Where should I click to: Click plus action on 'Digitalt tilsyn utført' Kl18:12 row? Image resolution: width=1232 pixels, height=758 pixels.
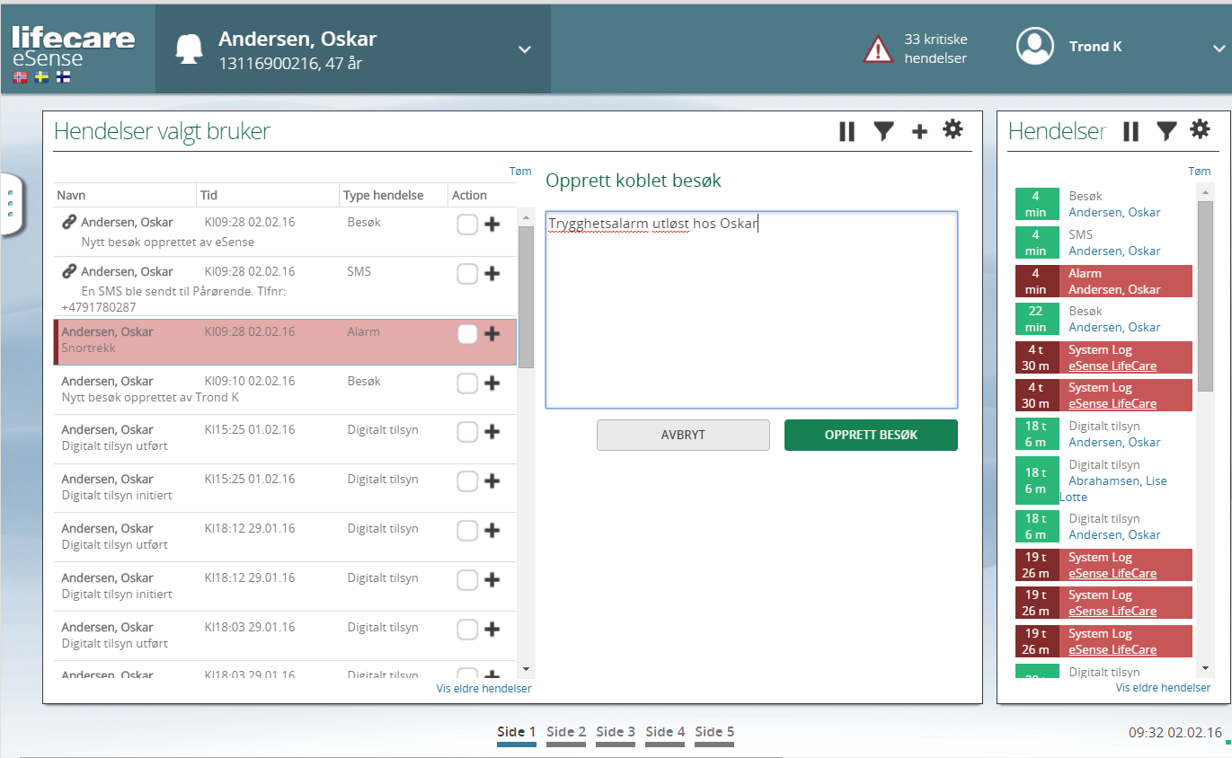tap(492, 531)
